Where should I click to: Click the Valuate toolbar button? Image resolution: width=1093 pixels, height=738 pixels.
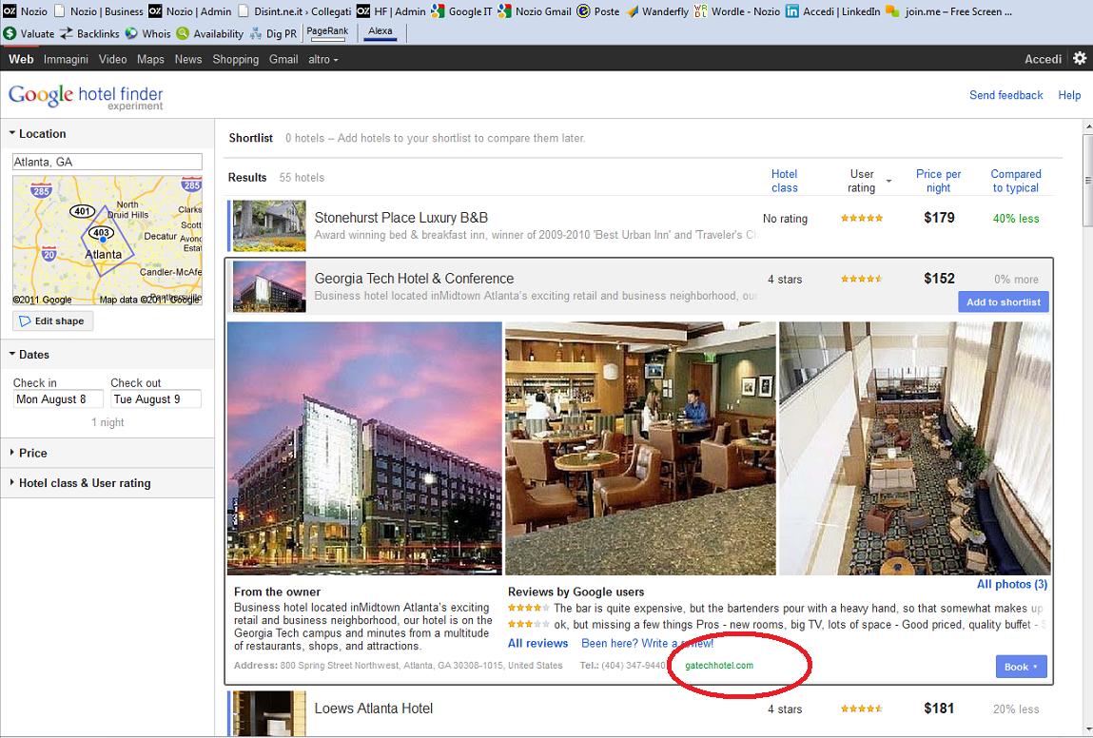point(29,33)
